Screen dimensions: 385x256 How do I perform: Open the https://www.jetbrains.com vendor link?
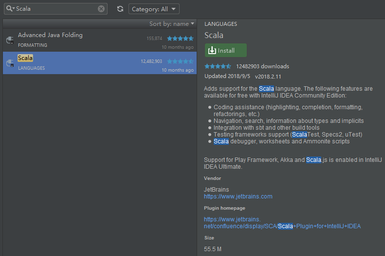(238, 197)
